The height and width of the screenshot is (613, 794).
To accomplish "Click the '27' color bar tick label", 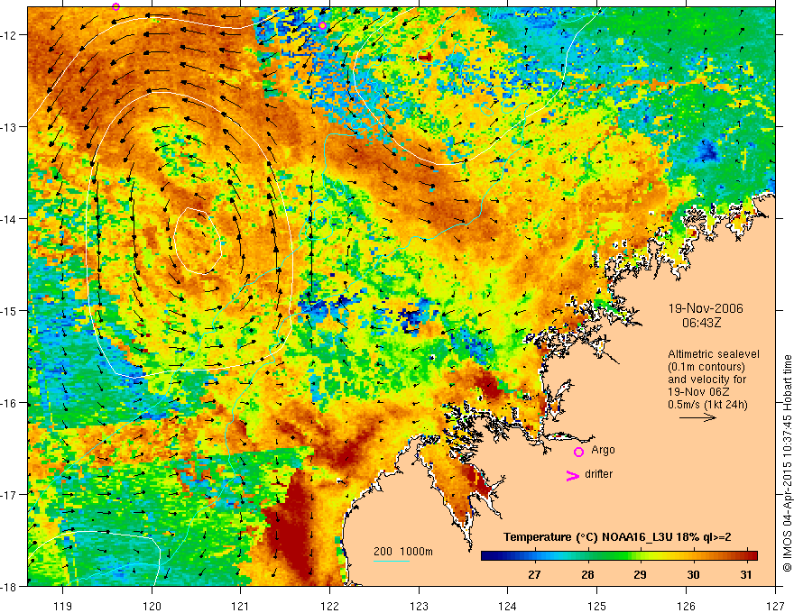I will pos(534,574).
